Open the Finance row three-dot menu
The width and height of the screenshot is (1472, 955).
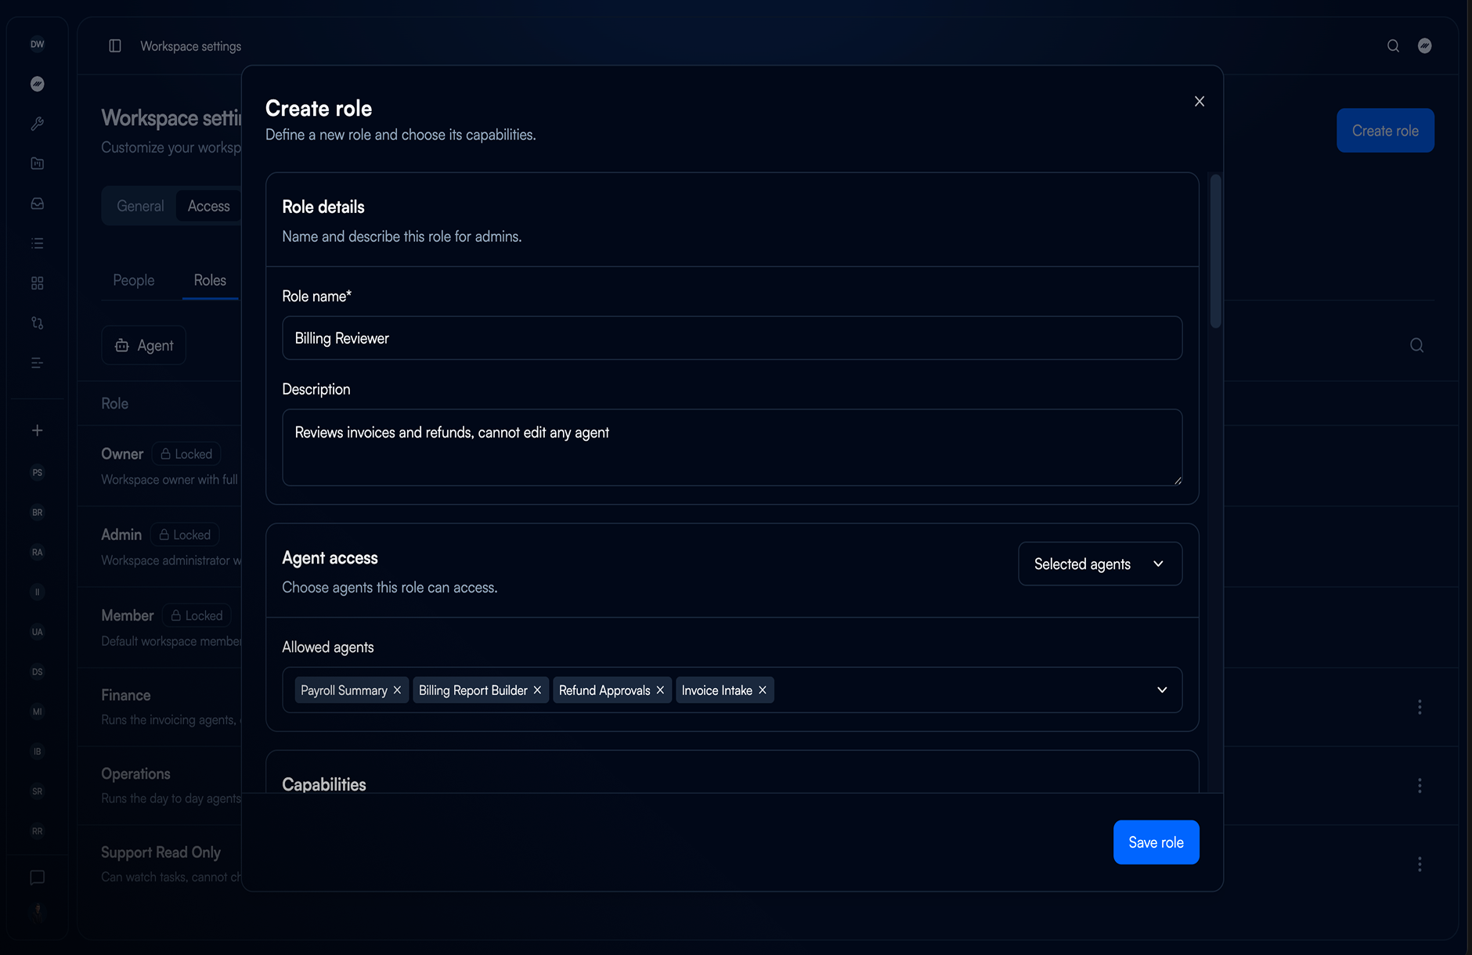tap(1420, 708)
